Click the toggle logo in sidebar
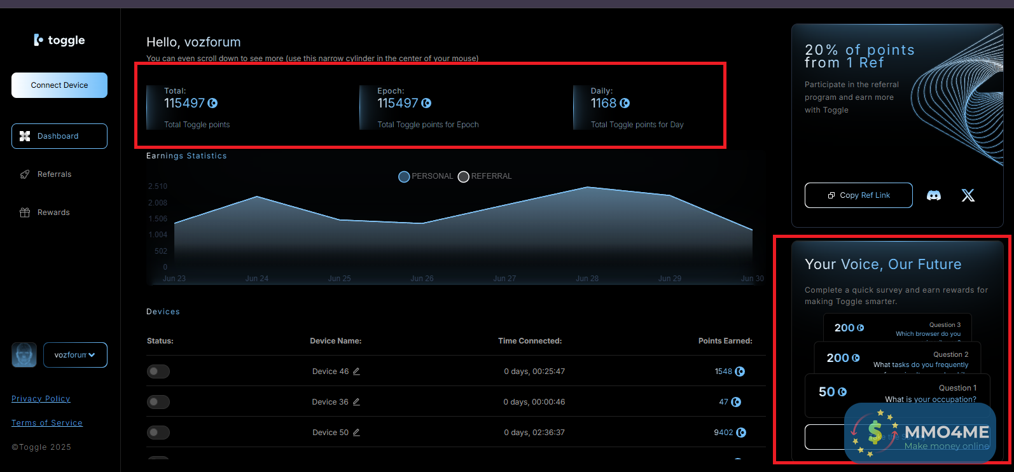The image size is (1014, 472). pos(59,40)
